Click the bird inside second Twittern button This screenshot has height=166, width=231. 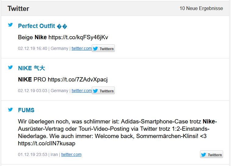point(95,91)
